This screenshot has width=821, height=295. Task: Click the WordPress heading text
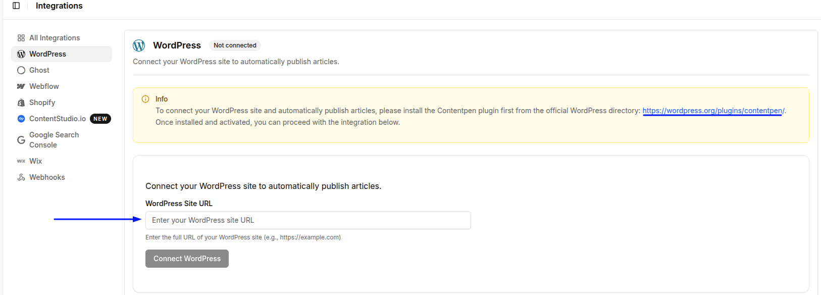point(177,45)
